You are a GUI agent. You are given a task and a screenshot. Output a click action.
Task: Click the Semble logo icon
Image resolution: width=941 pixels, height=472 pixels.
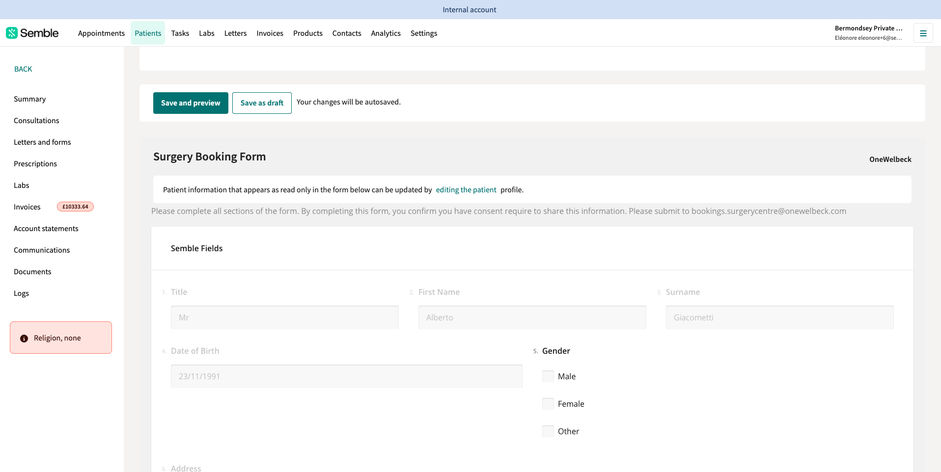[12, 33]
